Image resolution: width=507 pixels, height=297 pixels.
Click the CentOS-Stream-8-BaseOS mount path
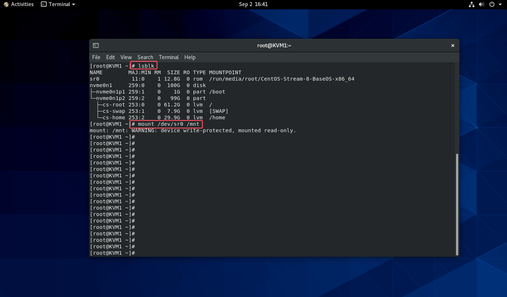(x=282, y=79)
